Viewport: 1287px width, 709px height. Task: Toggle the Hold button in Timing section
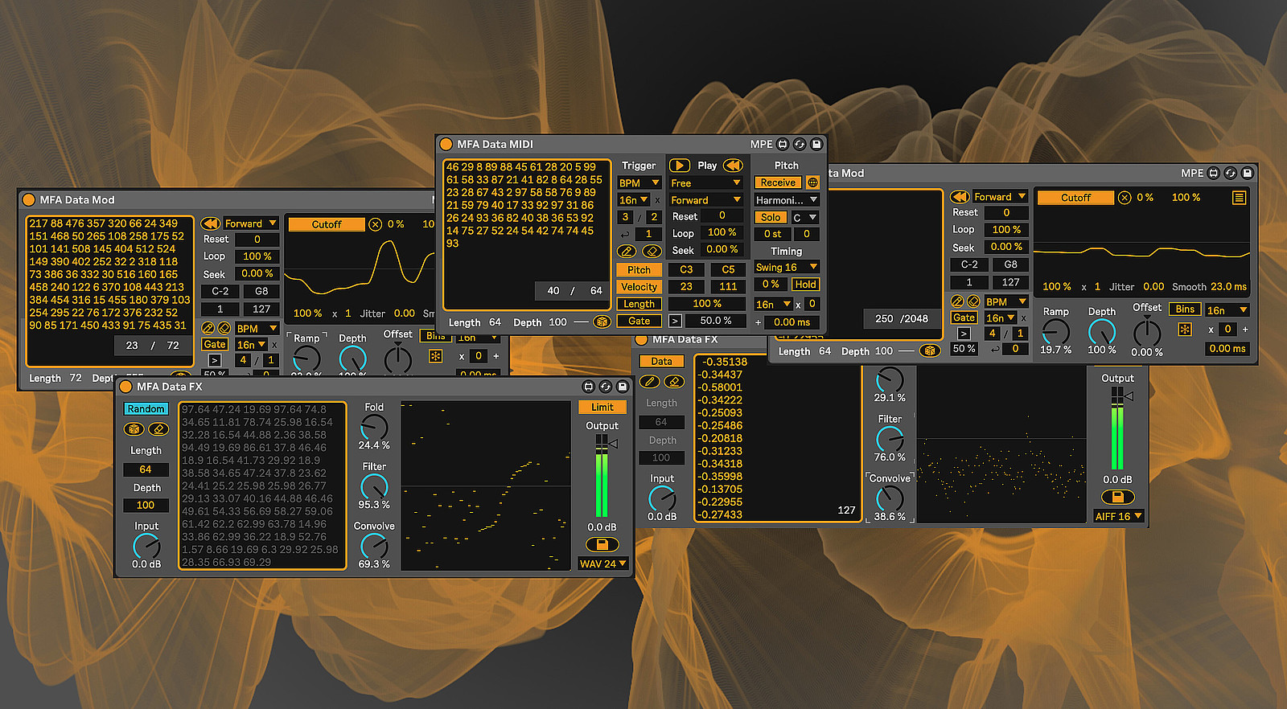point(805,285)
